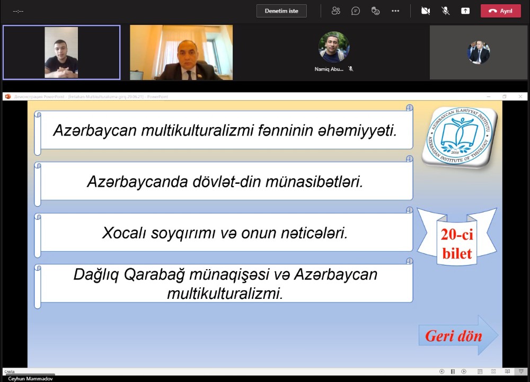This screenshot has width=530, height=382.
Task: Switch to Reading view icon
Action: [x=507, y=371]
